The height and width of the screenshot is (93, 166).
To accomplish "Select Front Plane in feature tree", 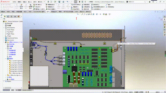I will click(11, 30).
